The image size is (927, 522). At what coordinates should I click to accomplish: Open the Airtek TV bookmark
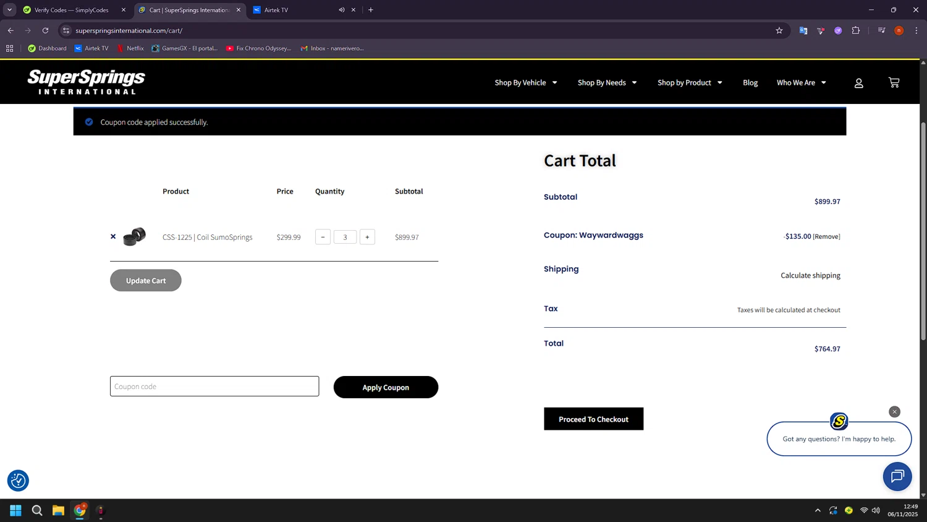point(91,48)
